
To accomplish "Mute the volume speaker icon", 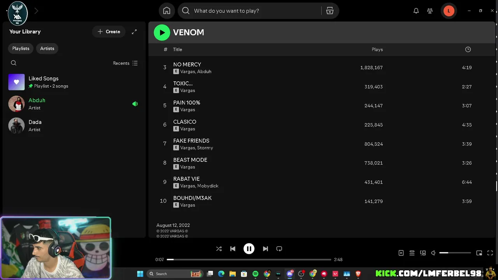I will tap(433, 253).
